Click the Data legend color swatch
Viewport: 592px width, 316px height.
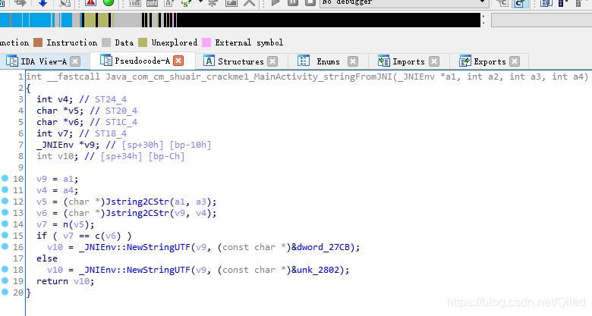[x=106, y=42]
